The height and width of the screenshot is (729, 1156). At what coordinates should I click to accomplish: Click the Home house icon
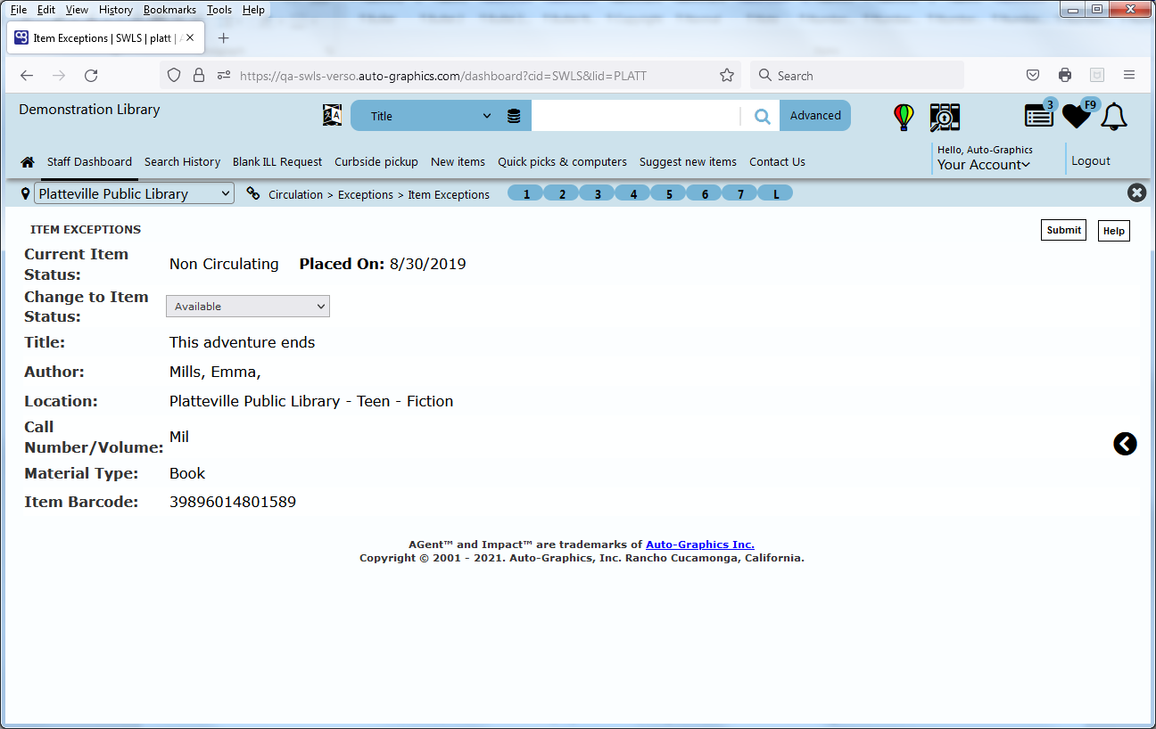point(28,162)
